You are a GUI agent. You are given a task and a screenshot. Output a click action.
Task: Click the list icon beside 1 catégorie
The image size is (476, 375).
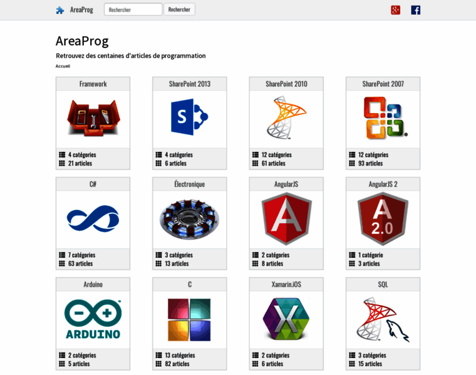tap(352, 255)
